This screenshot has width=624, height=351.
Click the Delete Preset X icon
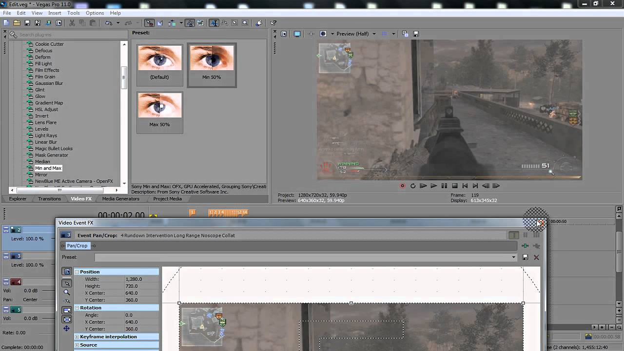(536, 257)
